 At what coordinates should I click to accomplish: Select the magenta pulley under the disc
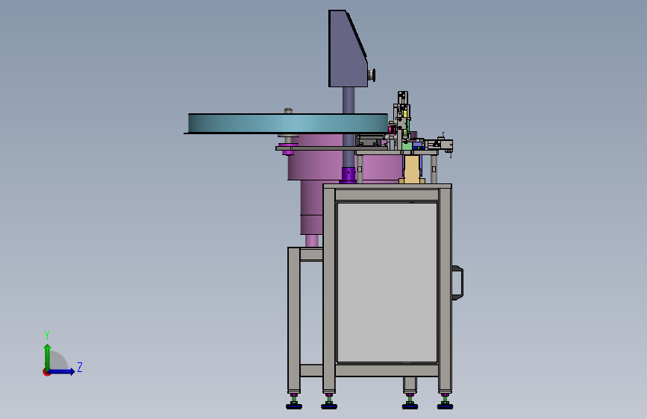(x=287, y=148)
